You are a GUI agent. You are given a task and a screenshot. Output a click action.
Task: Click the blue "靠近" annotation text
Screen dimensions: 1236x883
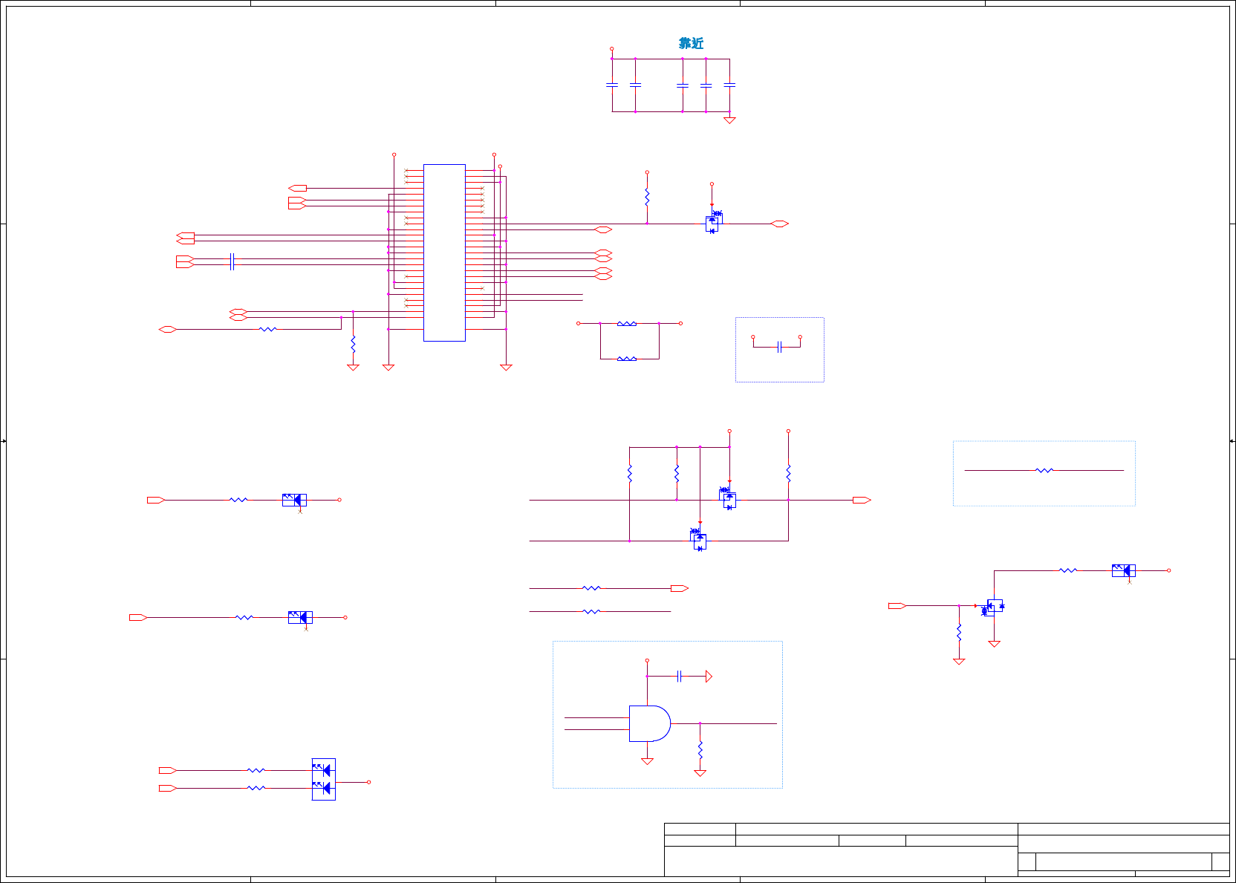point(691,44)
